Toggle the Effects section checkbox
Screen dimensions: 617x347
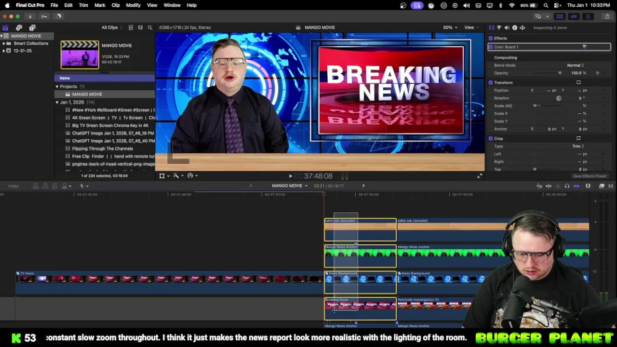pos(491,38)
